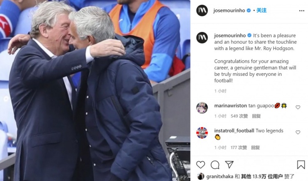Like instatroll_football's comment heart
308x181 pixels.
click(298, 132)
